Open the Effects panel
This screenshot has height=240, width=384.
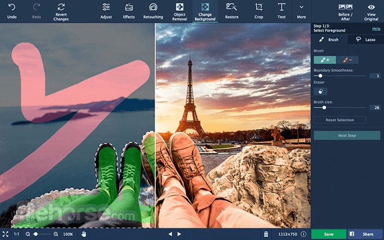(129, 11)
